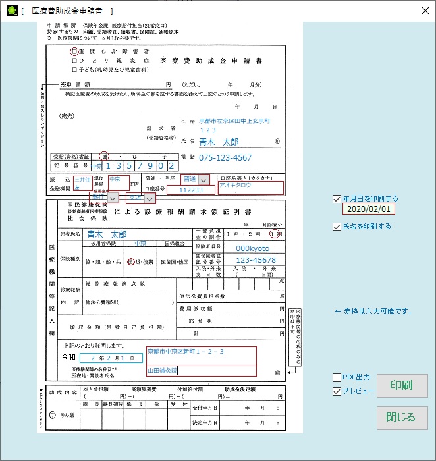Click the 三井住友 bank name field

point(82,183)
